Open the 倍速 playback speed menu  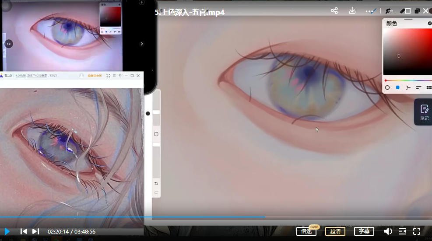[306, 231]
